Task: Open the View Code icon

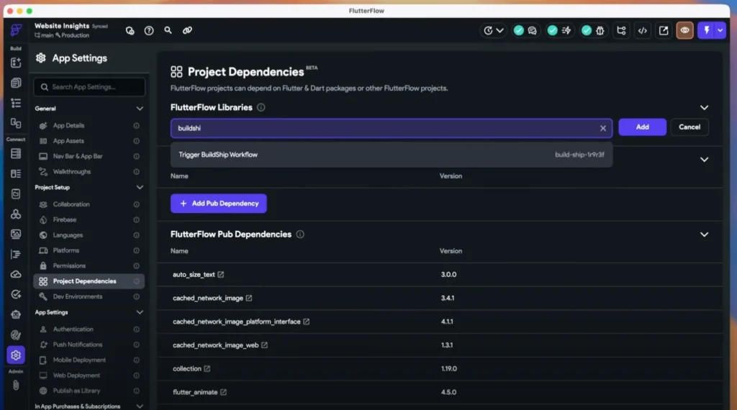Action: coord(643,30)
